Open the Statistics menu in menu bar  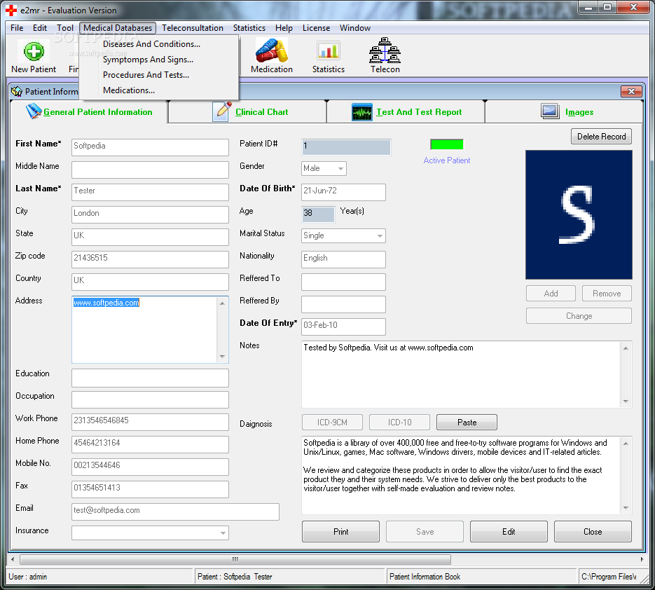pyautogui.click(x=249, y=28)
